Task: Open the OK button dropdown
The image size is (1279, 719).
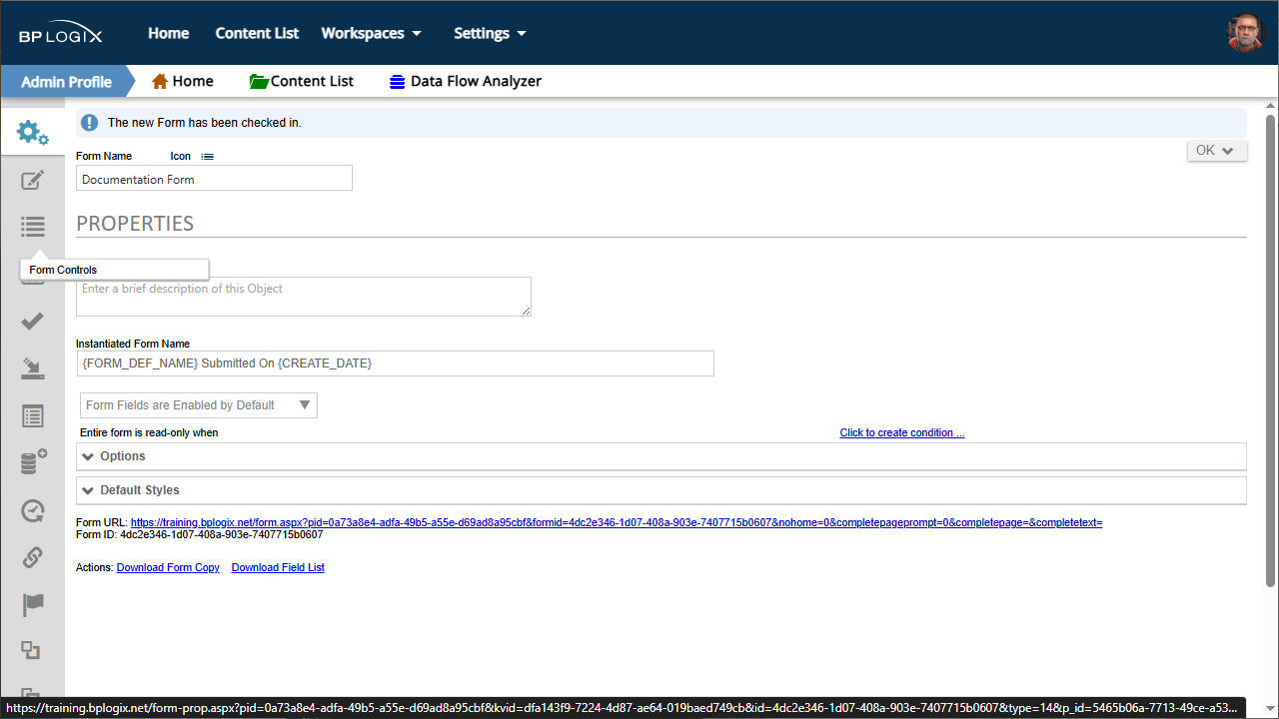Action: click(x=1216, y=150)
